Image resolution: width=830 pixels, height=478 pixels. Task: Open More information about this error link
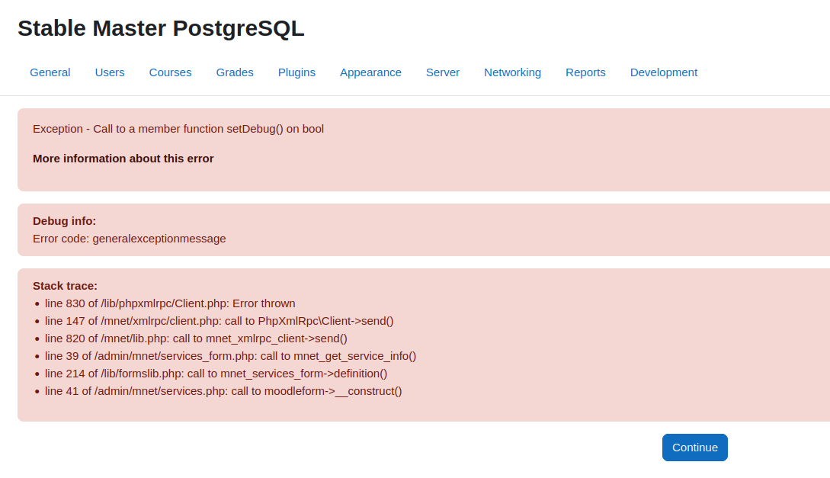(123, 159)
